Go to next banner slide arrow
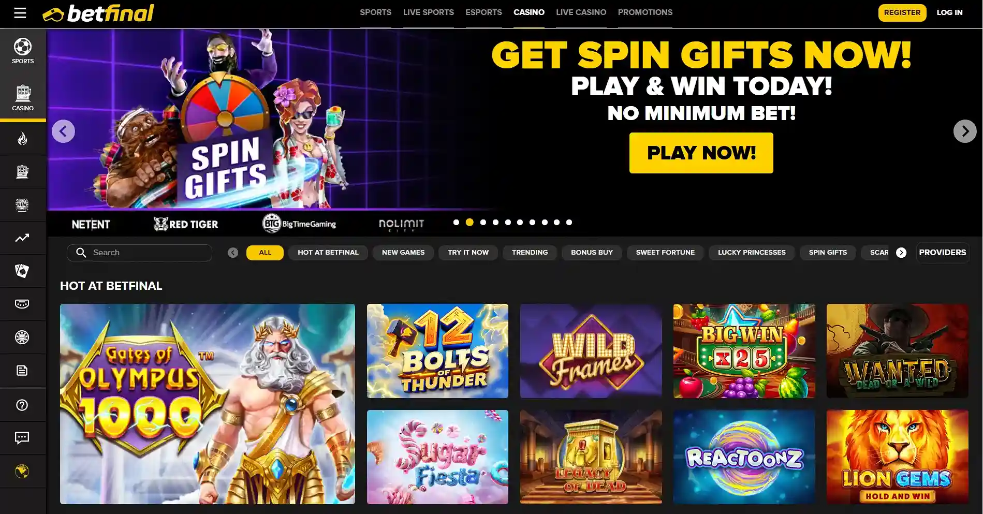The width and height of the screenshot is (983, 514). point(965,131)
